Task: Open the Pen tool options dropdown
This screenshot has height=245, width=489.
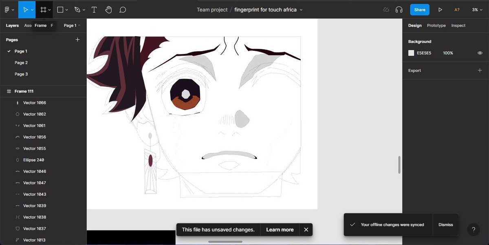Action: (84, 10)
